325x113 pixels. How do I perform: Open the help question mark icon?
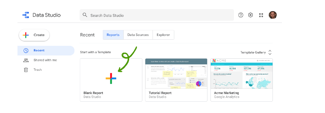pos(241,15)
